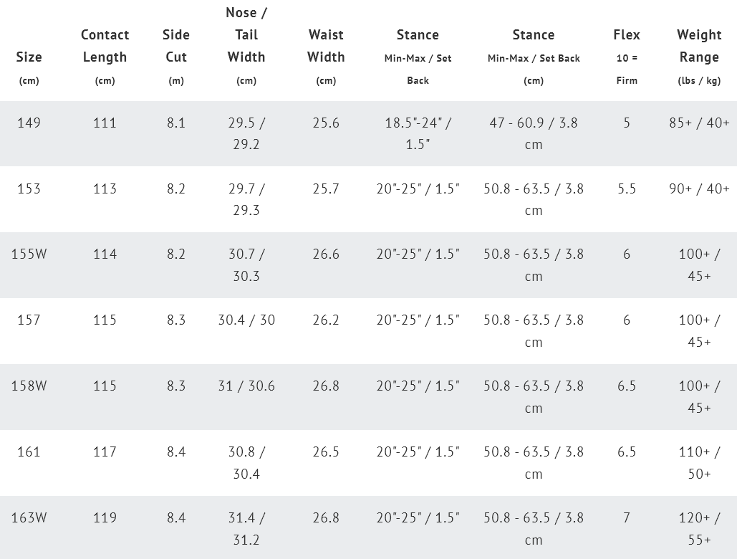Select the 149 size cell

click(29, 123)
